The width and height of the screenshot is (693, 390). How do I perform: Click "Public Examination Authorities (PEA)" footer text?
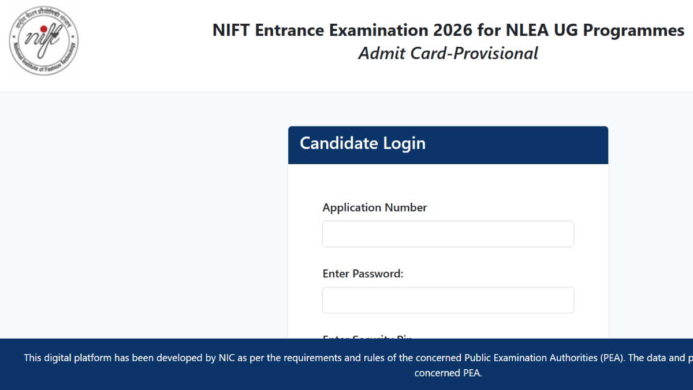(545, 358)
